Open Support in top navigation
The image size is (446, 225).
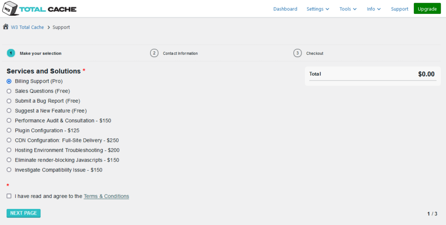(x=399, y=9)
